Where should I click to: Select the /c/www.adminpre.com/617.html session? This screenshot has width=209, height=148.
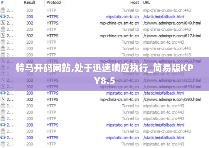coord(104,36)
